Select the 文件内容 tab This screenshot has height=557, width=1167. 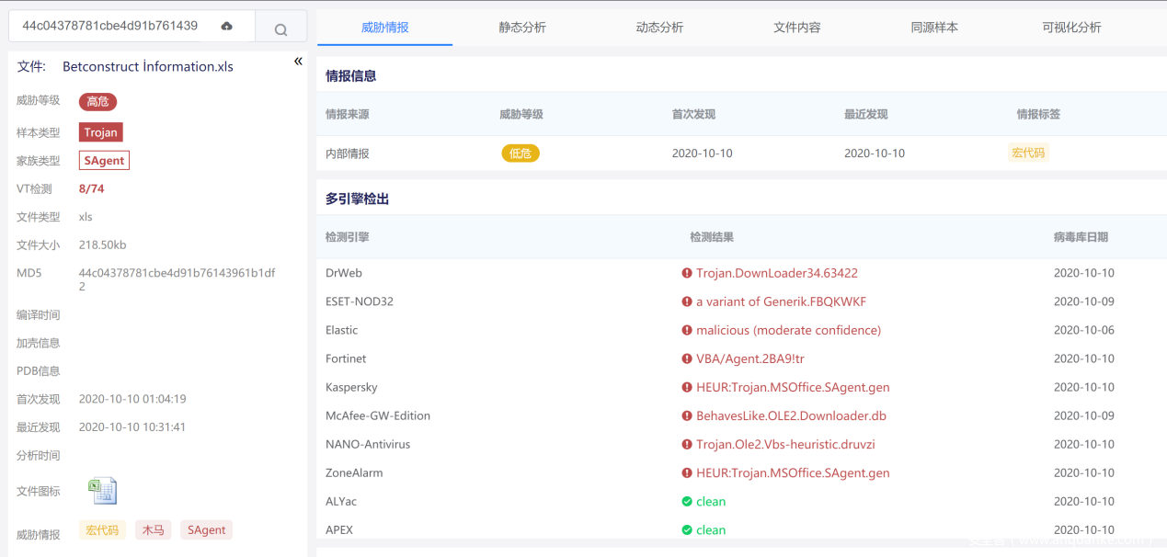coord(796,28)
